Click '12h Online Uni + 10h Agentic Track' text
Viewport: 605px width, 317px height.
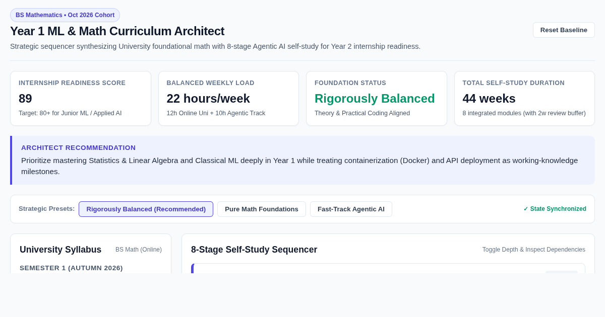coord(216,113)
